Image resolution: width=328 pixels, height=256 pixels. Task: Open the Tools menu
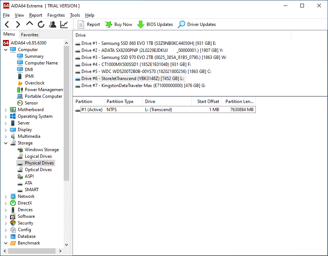(75, 15)
